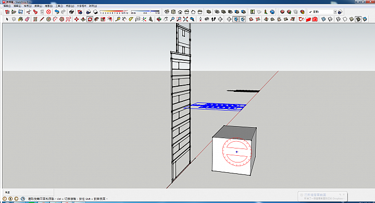Screen dimensions: 375x203
Task: Pick the Tape Measure tool
Action: 118,19
